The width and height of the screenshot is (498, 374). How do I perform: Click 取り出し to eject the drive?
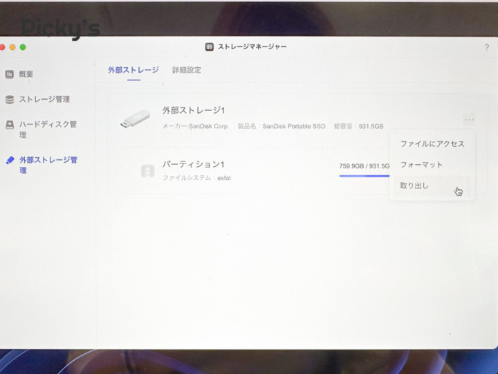point(415,186)
